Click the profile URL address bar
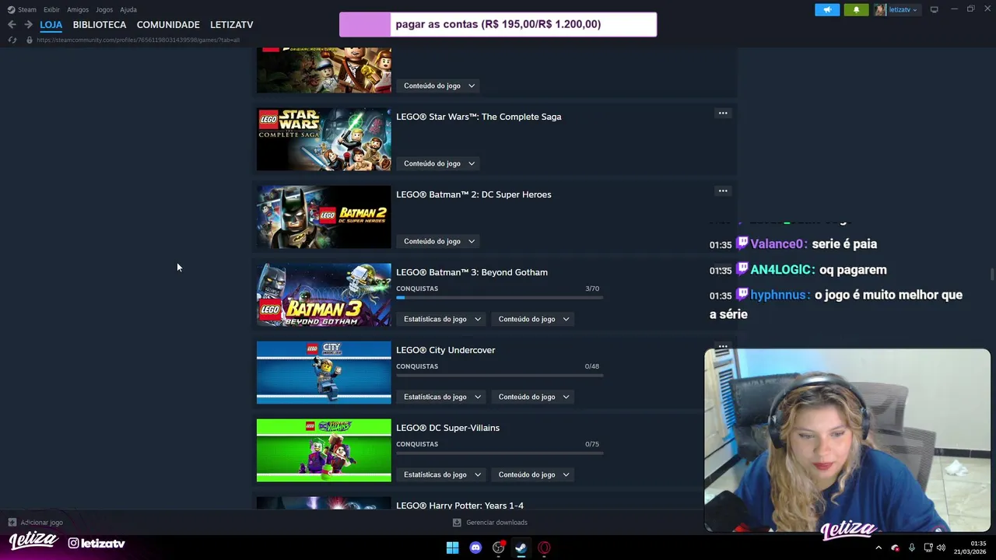Viewport: 996px width, 560px height. 139,40
